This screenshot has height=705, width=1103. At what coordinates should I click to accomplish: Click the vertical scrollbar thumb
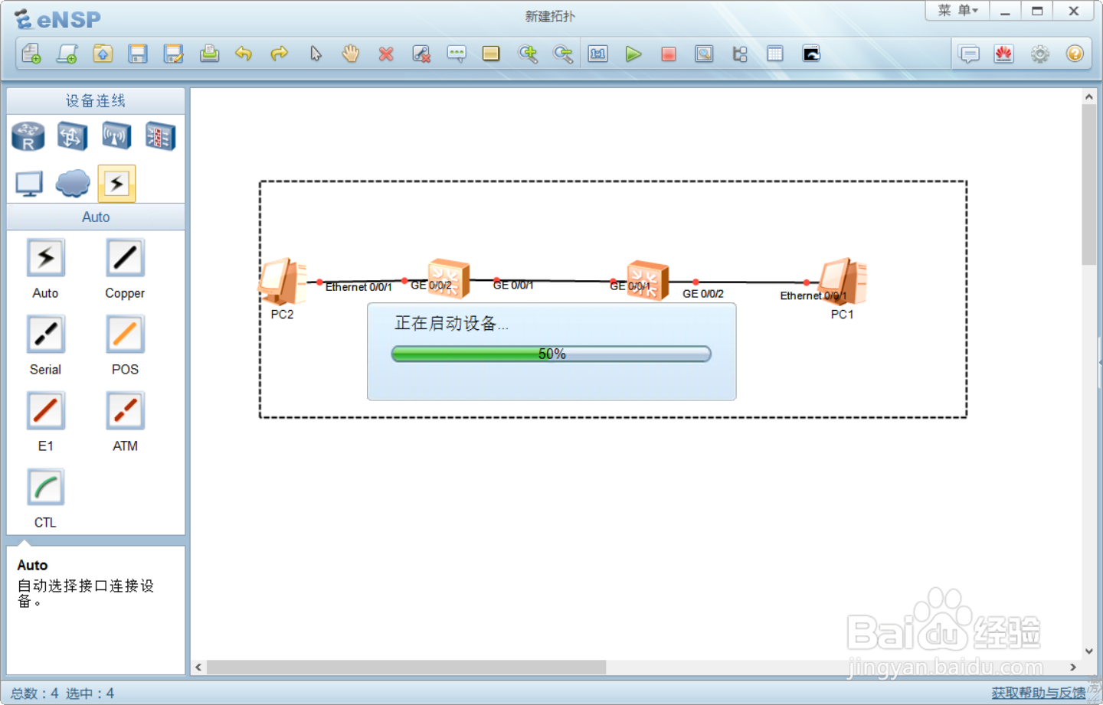click(x=1089, y=185)
